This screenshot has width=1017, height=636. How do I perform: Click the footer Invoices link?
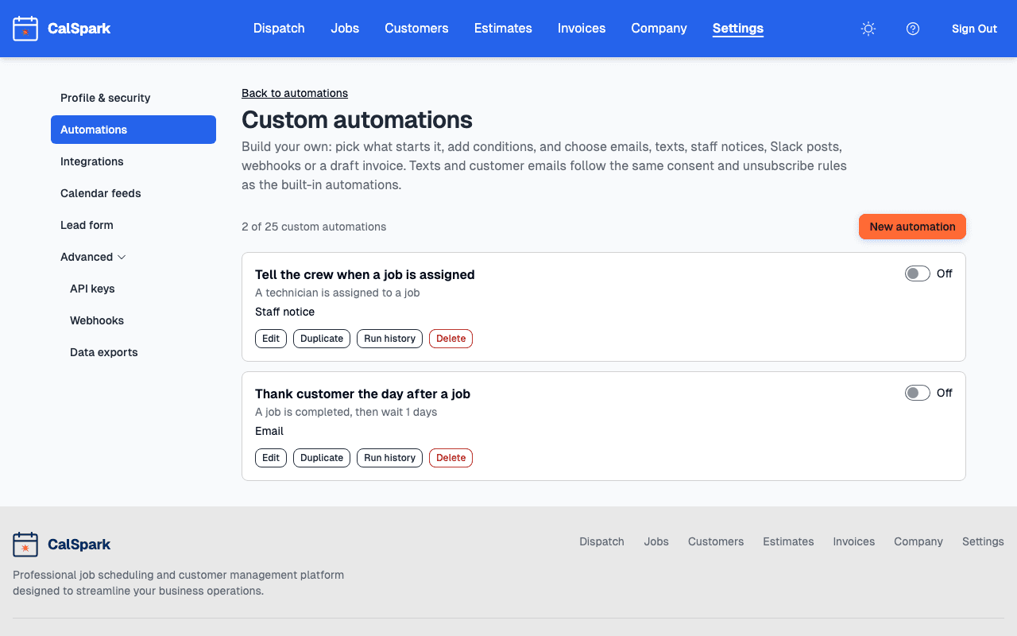(x=853, y=541)
